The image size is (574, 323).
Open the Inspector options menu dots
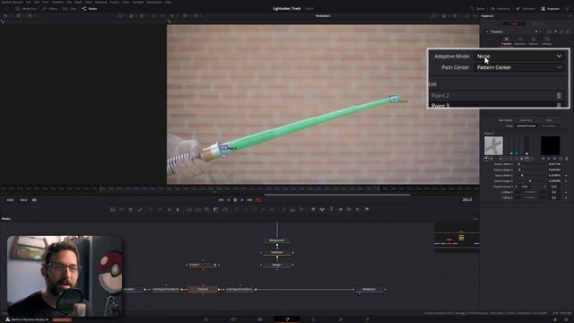569,16
